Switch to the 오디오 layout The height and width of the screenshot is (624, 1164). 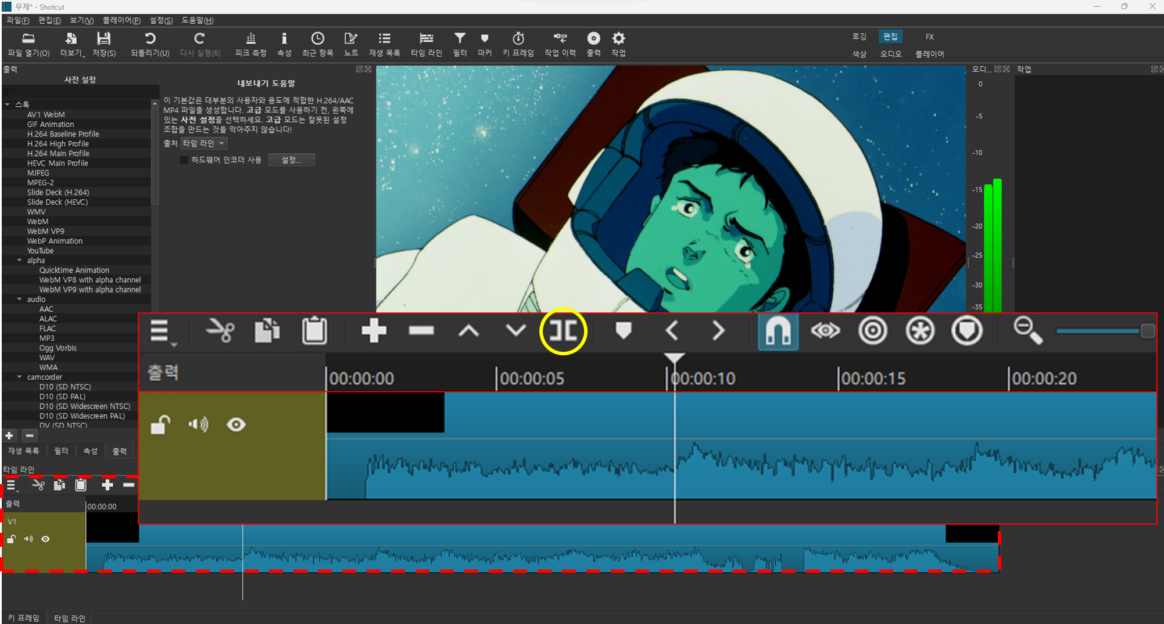890,54
